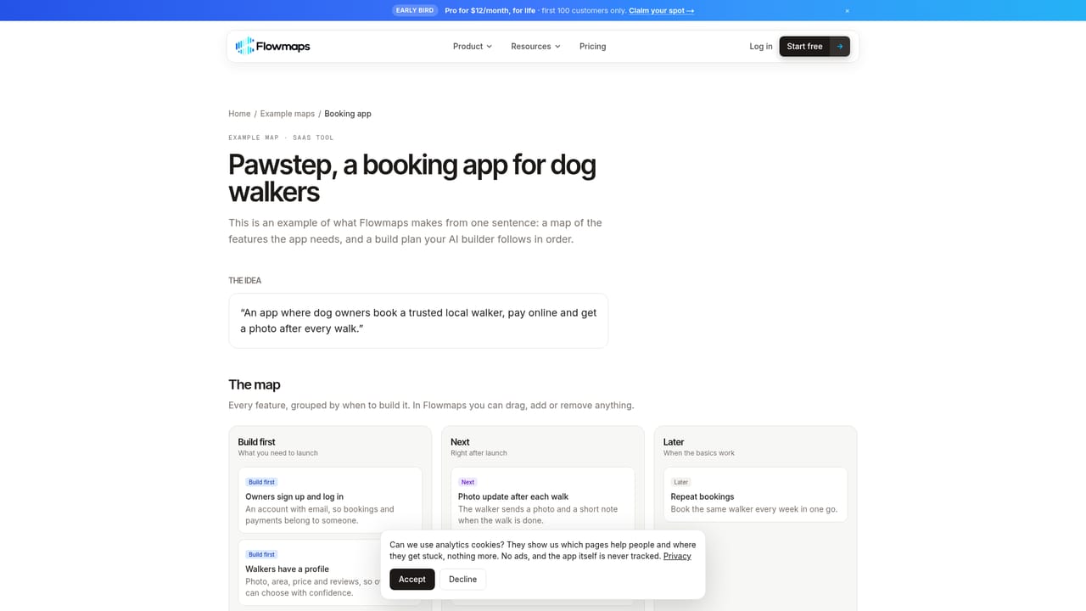Open the 'Repeat bookings' card
This screenshot has height=611, width=1086.
755,495
